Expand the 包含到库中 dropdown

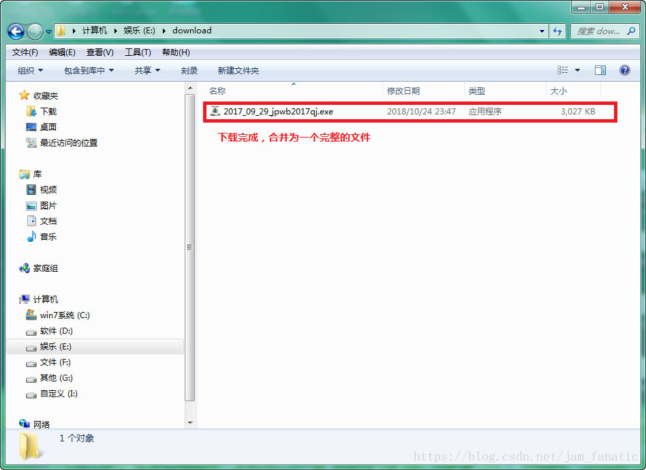[89, 70]
